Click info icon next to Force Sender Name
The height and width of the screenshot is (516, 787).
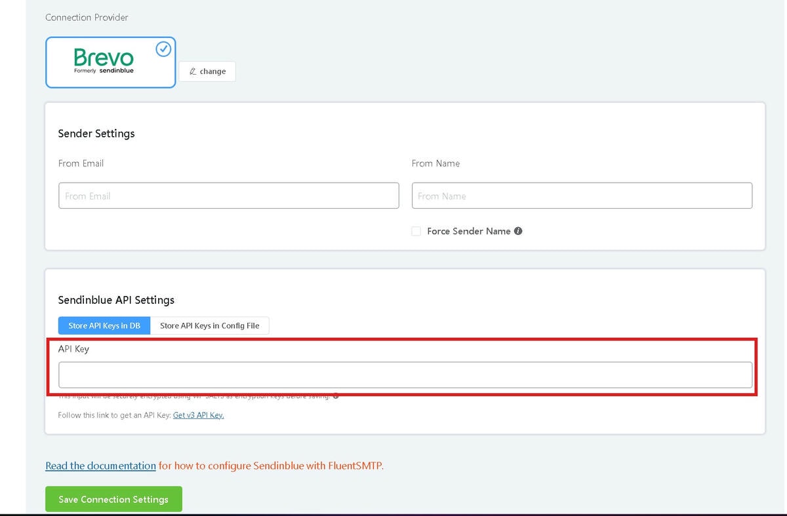point(518,231)
